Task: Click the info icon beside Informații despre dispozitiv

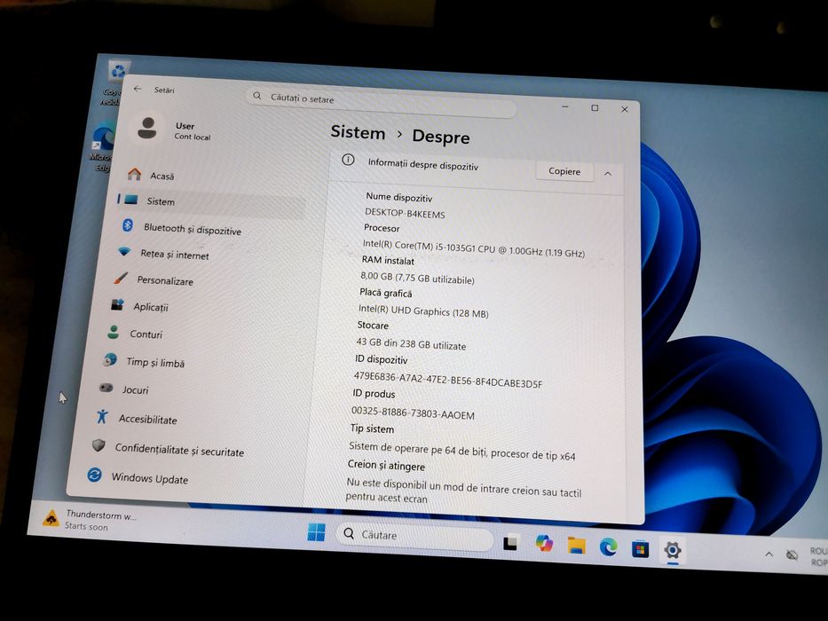Action: click(x=348, y=160)
